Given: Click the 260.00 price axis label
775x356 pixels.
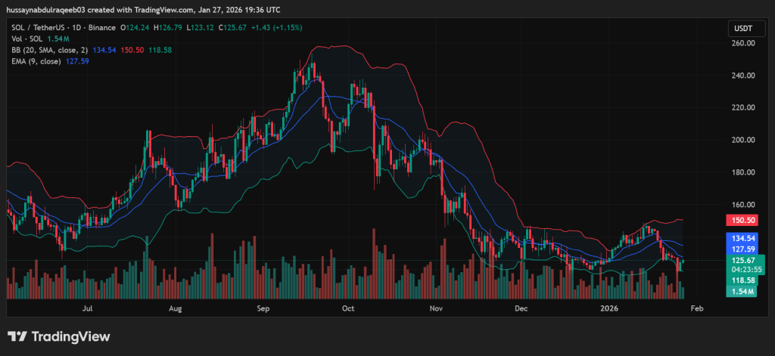Looking at the screenshot, I should [x=745, y=43].
